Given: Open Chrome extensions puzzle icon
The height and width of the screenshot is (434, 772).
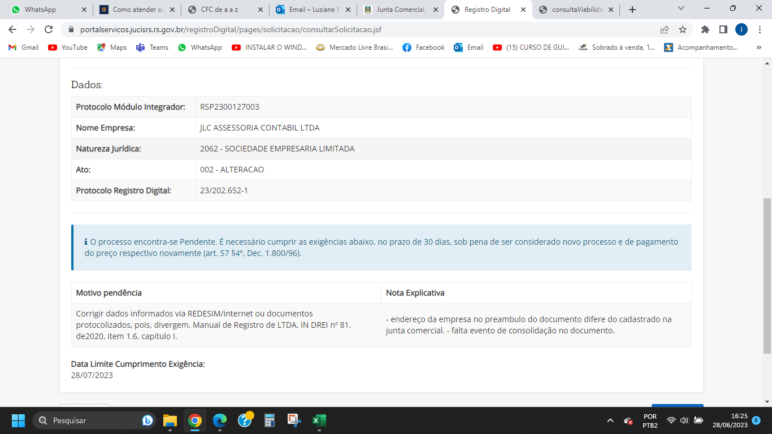Looking at the screenshot, I should point(705,29).
